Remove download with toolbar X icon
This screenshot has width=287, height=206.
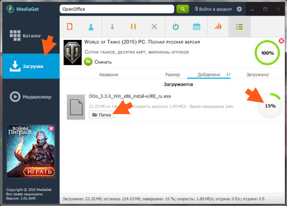tap(154, 27)
